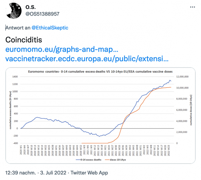The height and width of the screenshot is (180, 201).
Task: Open the @EthicalSkeptic mention link
Action: 50,28
